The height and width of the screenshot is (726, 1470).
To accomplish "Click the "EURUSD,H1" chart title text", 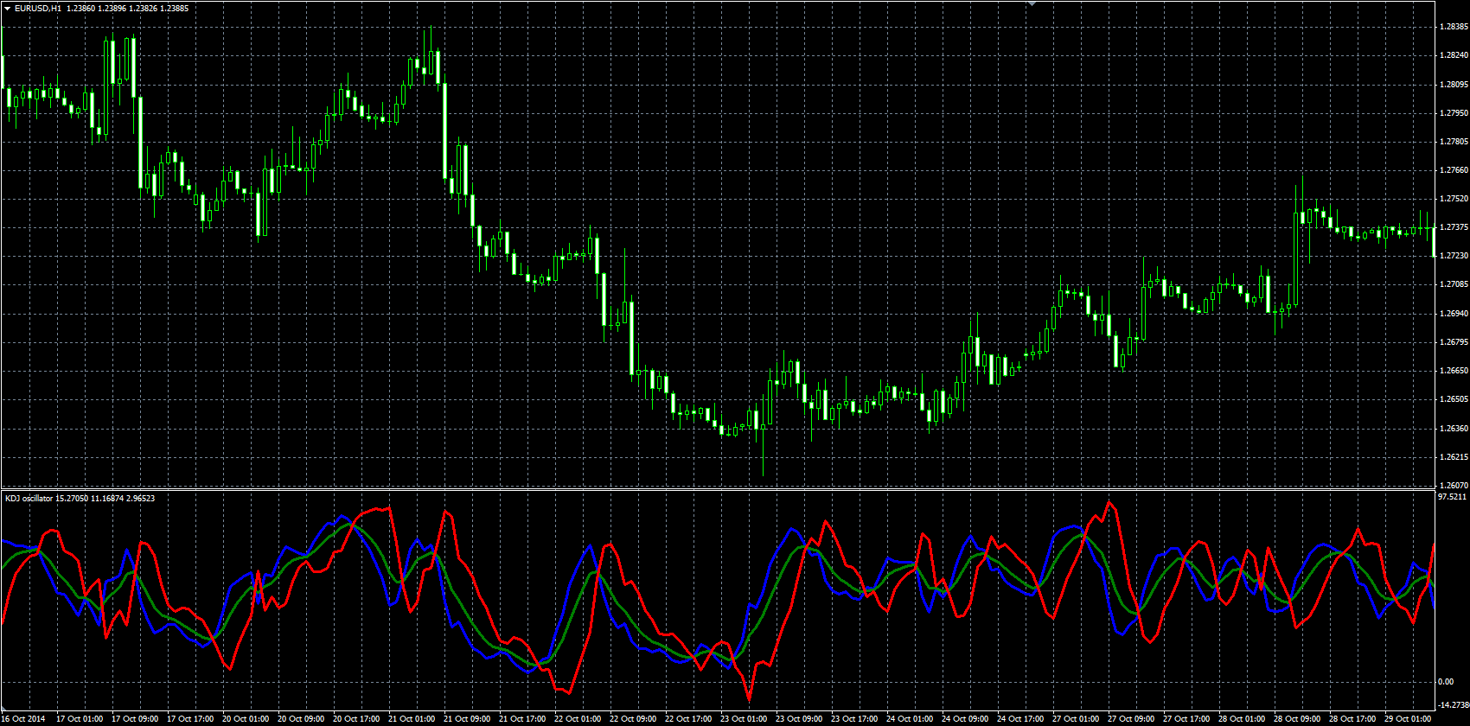I will [37, 8].
